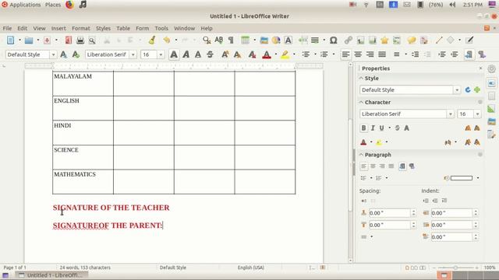Update the style from sidebar
Viewport: 499px width, 280px height.
(x=468, y=90)
